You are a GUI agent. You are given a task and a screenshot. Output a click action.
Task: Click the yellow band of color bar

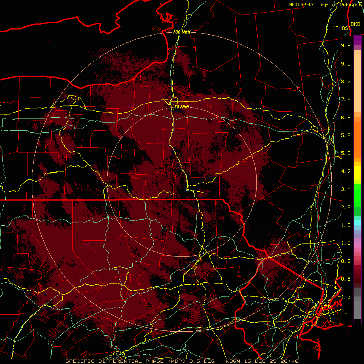coord(357,173)
